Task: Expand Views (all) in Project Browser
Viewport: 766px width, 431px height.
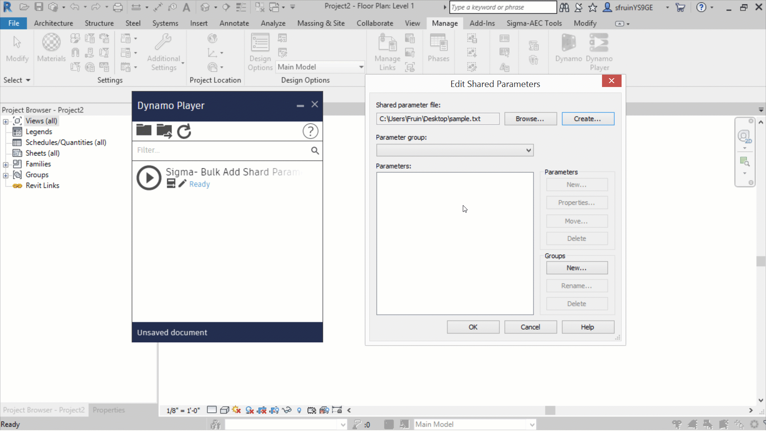Action: (x=6, y=121)
